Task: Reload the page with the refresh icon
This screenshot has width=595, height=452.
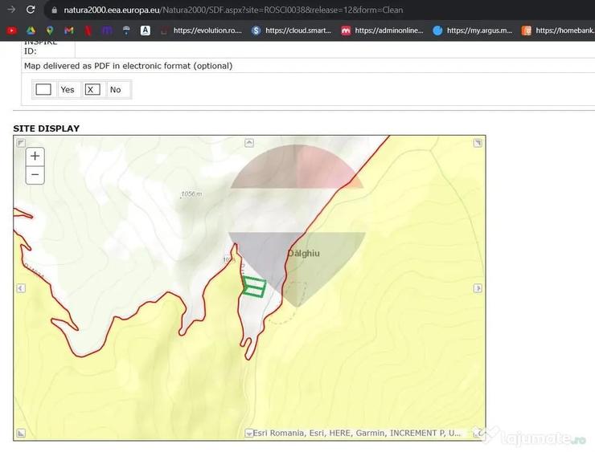Action: 31,10
